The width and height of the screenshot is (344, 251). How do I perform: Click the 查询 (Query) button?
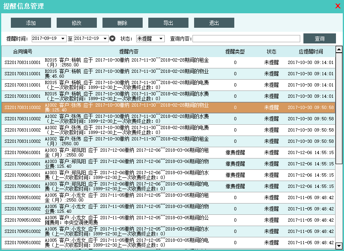pyautogui.click(x=319, y=39)
